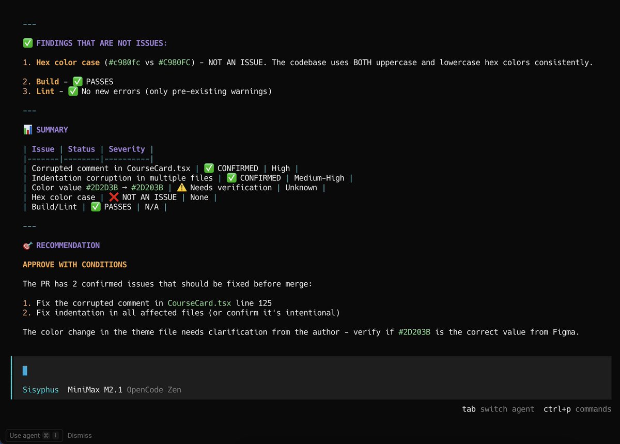Click the Issue column header
The width and height of the screenshot is (620, 444).
[43, 149]
